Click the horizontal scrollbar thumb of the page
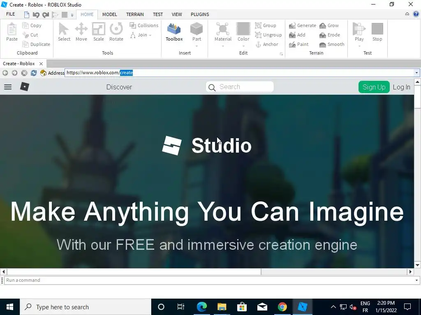Image resolution: width=421 pixels, height=315 pixels. tap(134, 272)
